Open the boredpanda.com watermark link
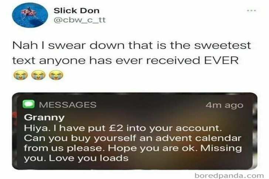Viewport: 269px width, 179px height. click(x=229, y=175)
